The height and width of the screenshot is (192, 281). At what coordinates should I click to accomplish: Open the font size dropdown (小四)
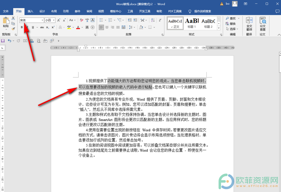tap(54, 20)
